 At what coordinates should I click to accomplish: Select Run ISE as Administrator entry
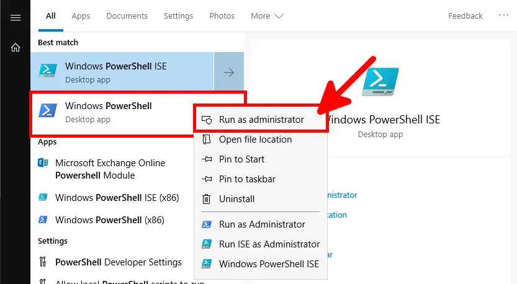pyautogui.click(x=261, y=244)
